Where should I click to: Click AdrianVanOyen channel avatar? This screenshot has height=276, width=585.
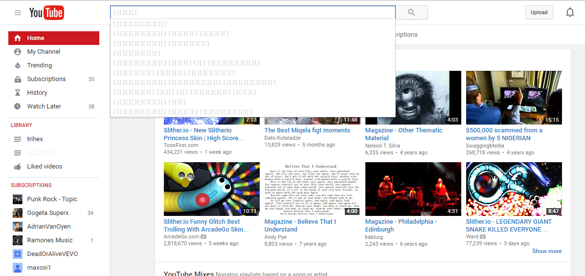point(18,227)
